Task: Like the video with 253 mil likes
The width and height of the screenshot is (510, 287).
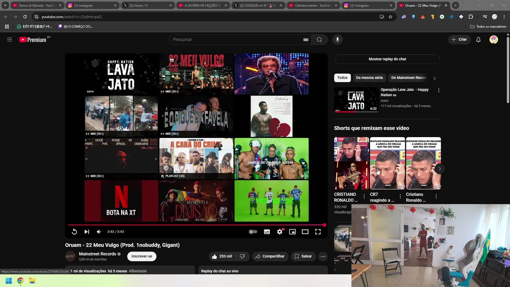Action: [222, 256]
